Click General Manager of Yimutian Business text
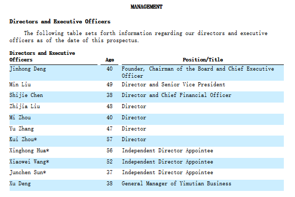 (x=176, y=184)
